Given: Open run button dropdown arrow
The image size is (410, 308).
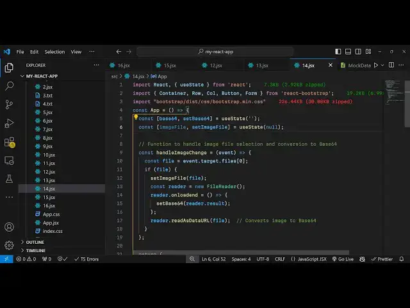Looking at the screenshot, I should coord(382,65).
